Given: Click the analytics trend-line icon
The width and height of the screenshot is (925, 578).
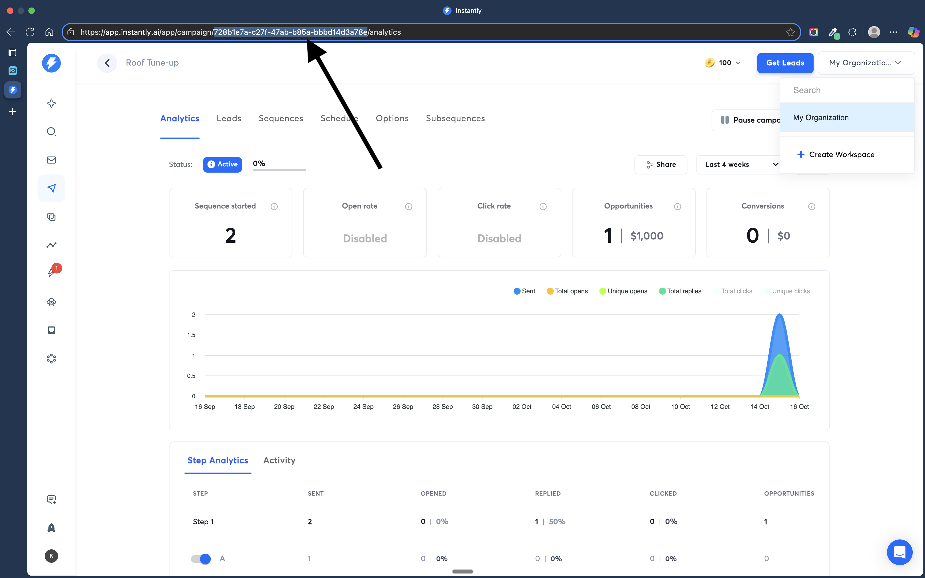Looking at the screenshot, I should pos(51,245).
